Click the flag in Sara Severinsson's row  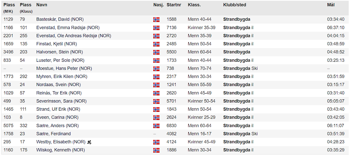(x=156, y=101)
